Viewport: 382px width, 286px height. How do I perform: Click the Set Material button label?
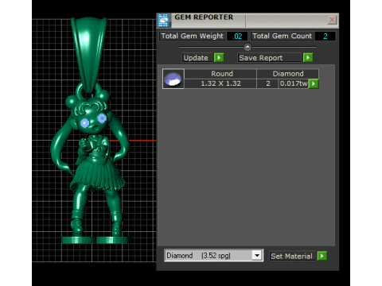tap(292, 256)
